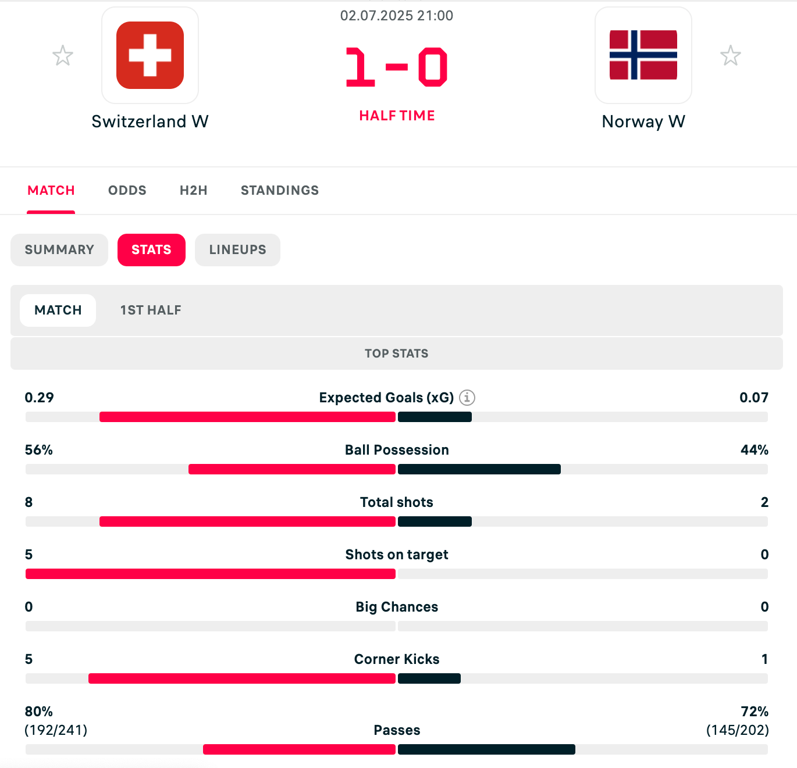Show the SUMMARY section

coord(59,250)
